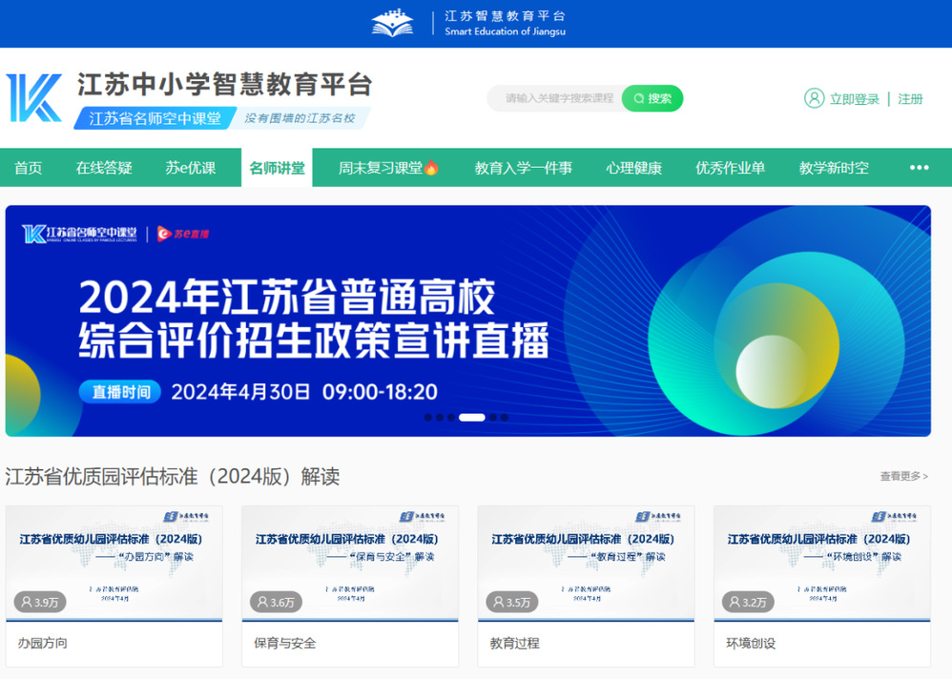The image size is (952, 679).
Task: Open the 在线答疑 navigation tab
Action: (x=104, y=168)
